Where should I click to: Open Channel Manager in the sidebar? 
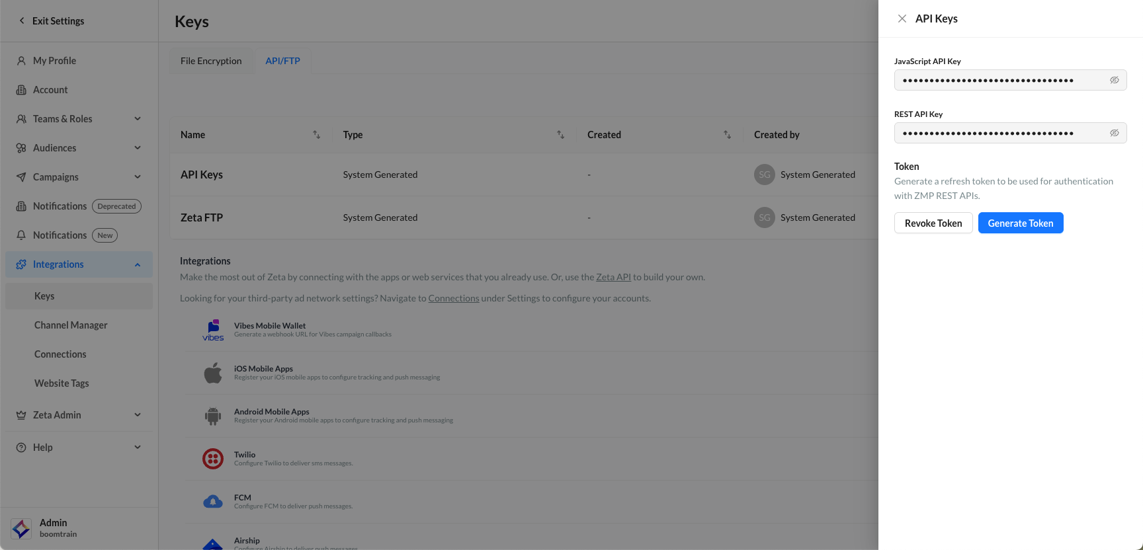tap(71, 325)
